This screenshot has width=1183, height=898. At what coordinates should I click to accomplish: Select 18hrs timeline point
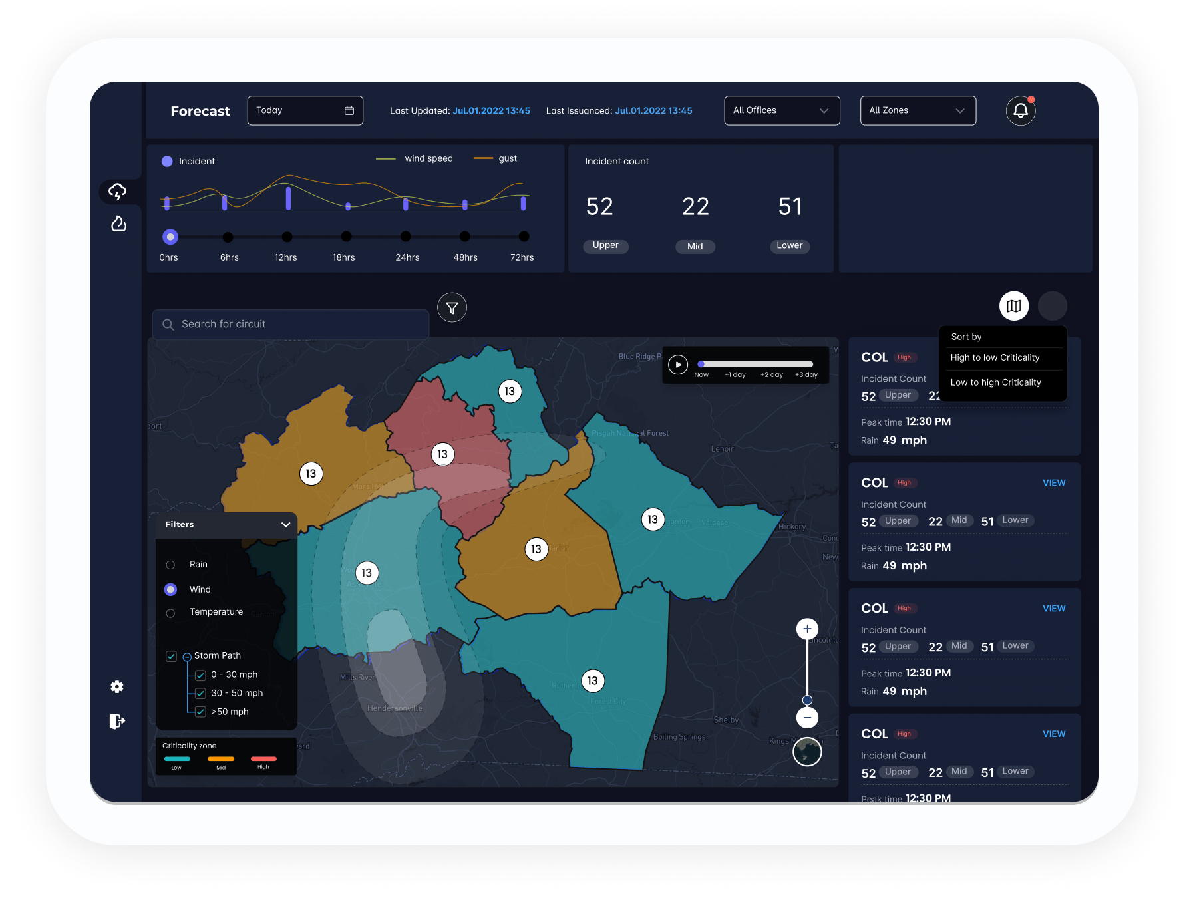(346, 237)
